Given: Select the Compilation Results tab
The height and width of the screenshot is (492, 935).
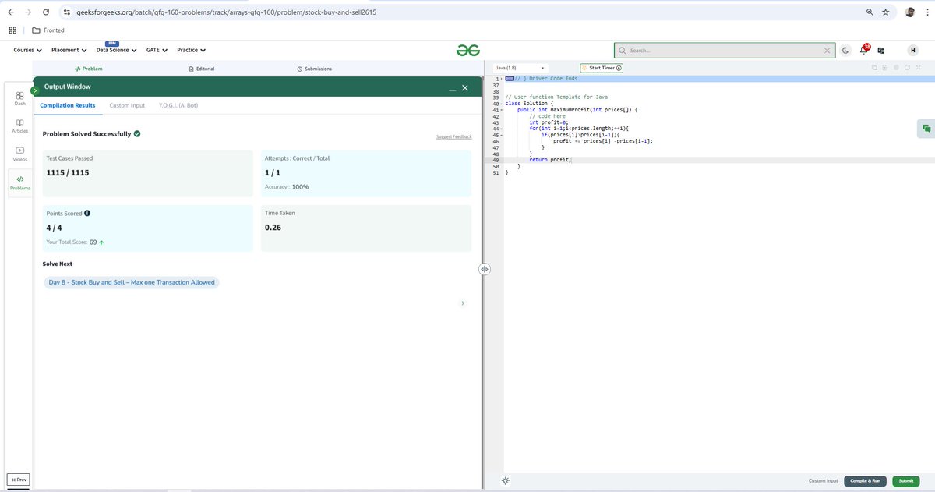Looking at the screenshot, I should 68,105.
